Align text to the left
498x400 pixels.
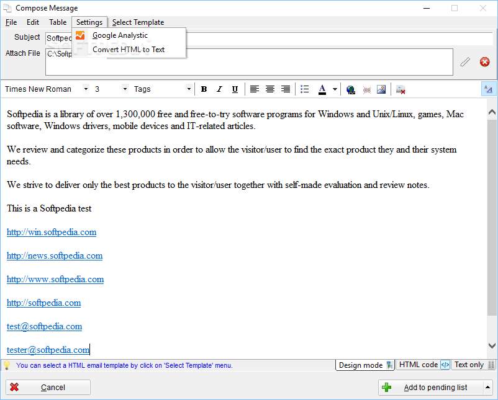pyautogui.click(x=255, y=89)
